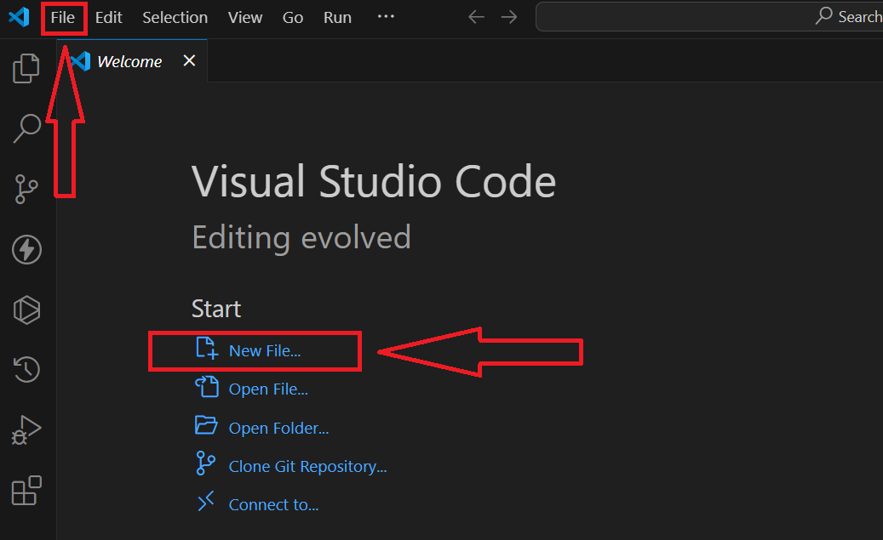
Task: Click the Open Folder... link
Action: pyautogui.click(x=278, y=428)
